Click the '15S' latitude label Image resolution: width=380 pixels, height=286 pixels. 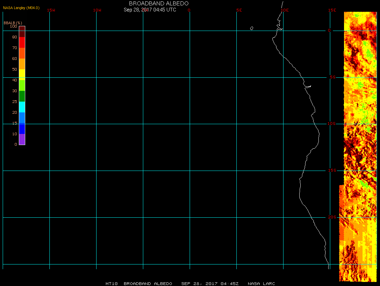coord(332,170)
